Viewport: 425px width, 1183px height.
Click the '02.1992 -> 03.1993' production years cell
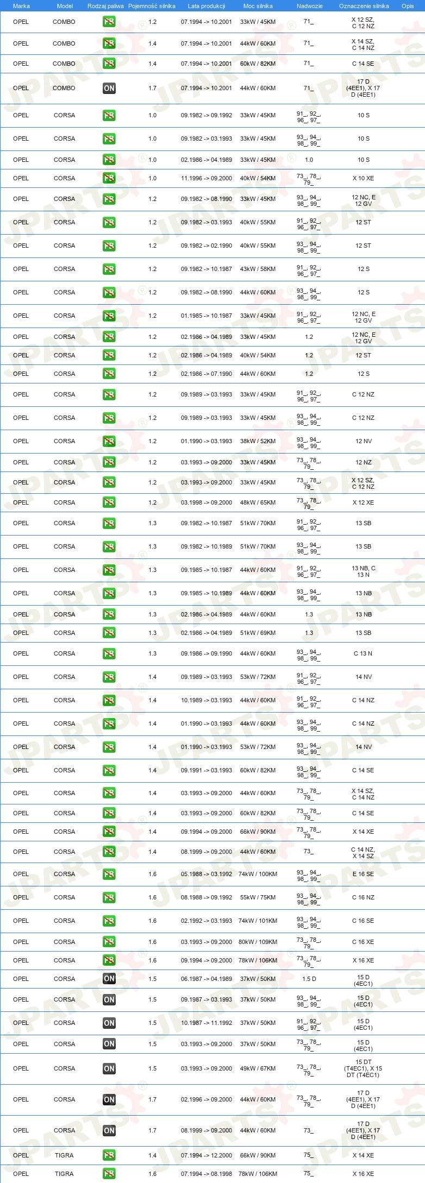(x=207, y=921)
